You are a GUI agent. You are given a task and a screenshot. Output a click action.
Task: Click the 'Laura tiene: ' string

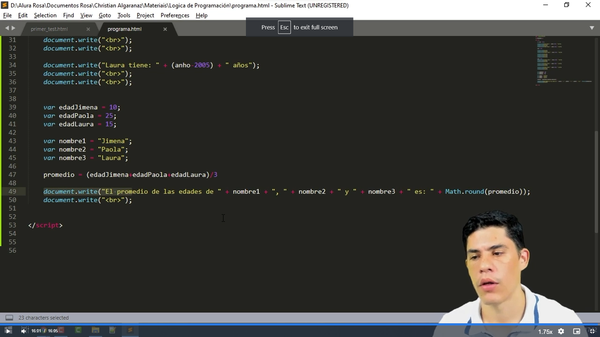(130, 65)
